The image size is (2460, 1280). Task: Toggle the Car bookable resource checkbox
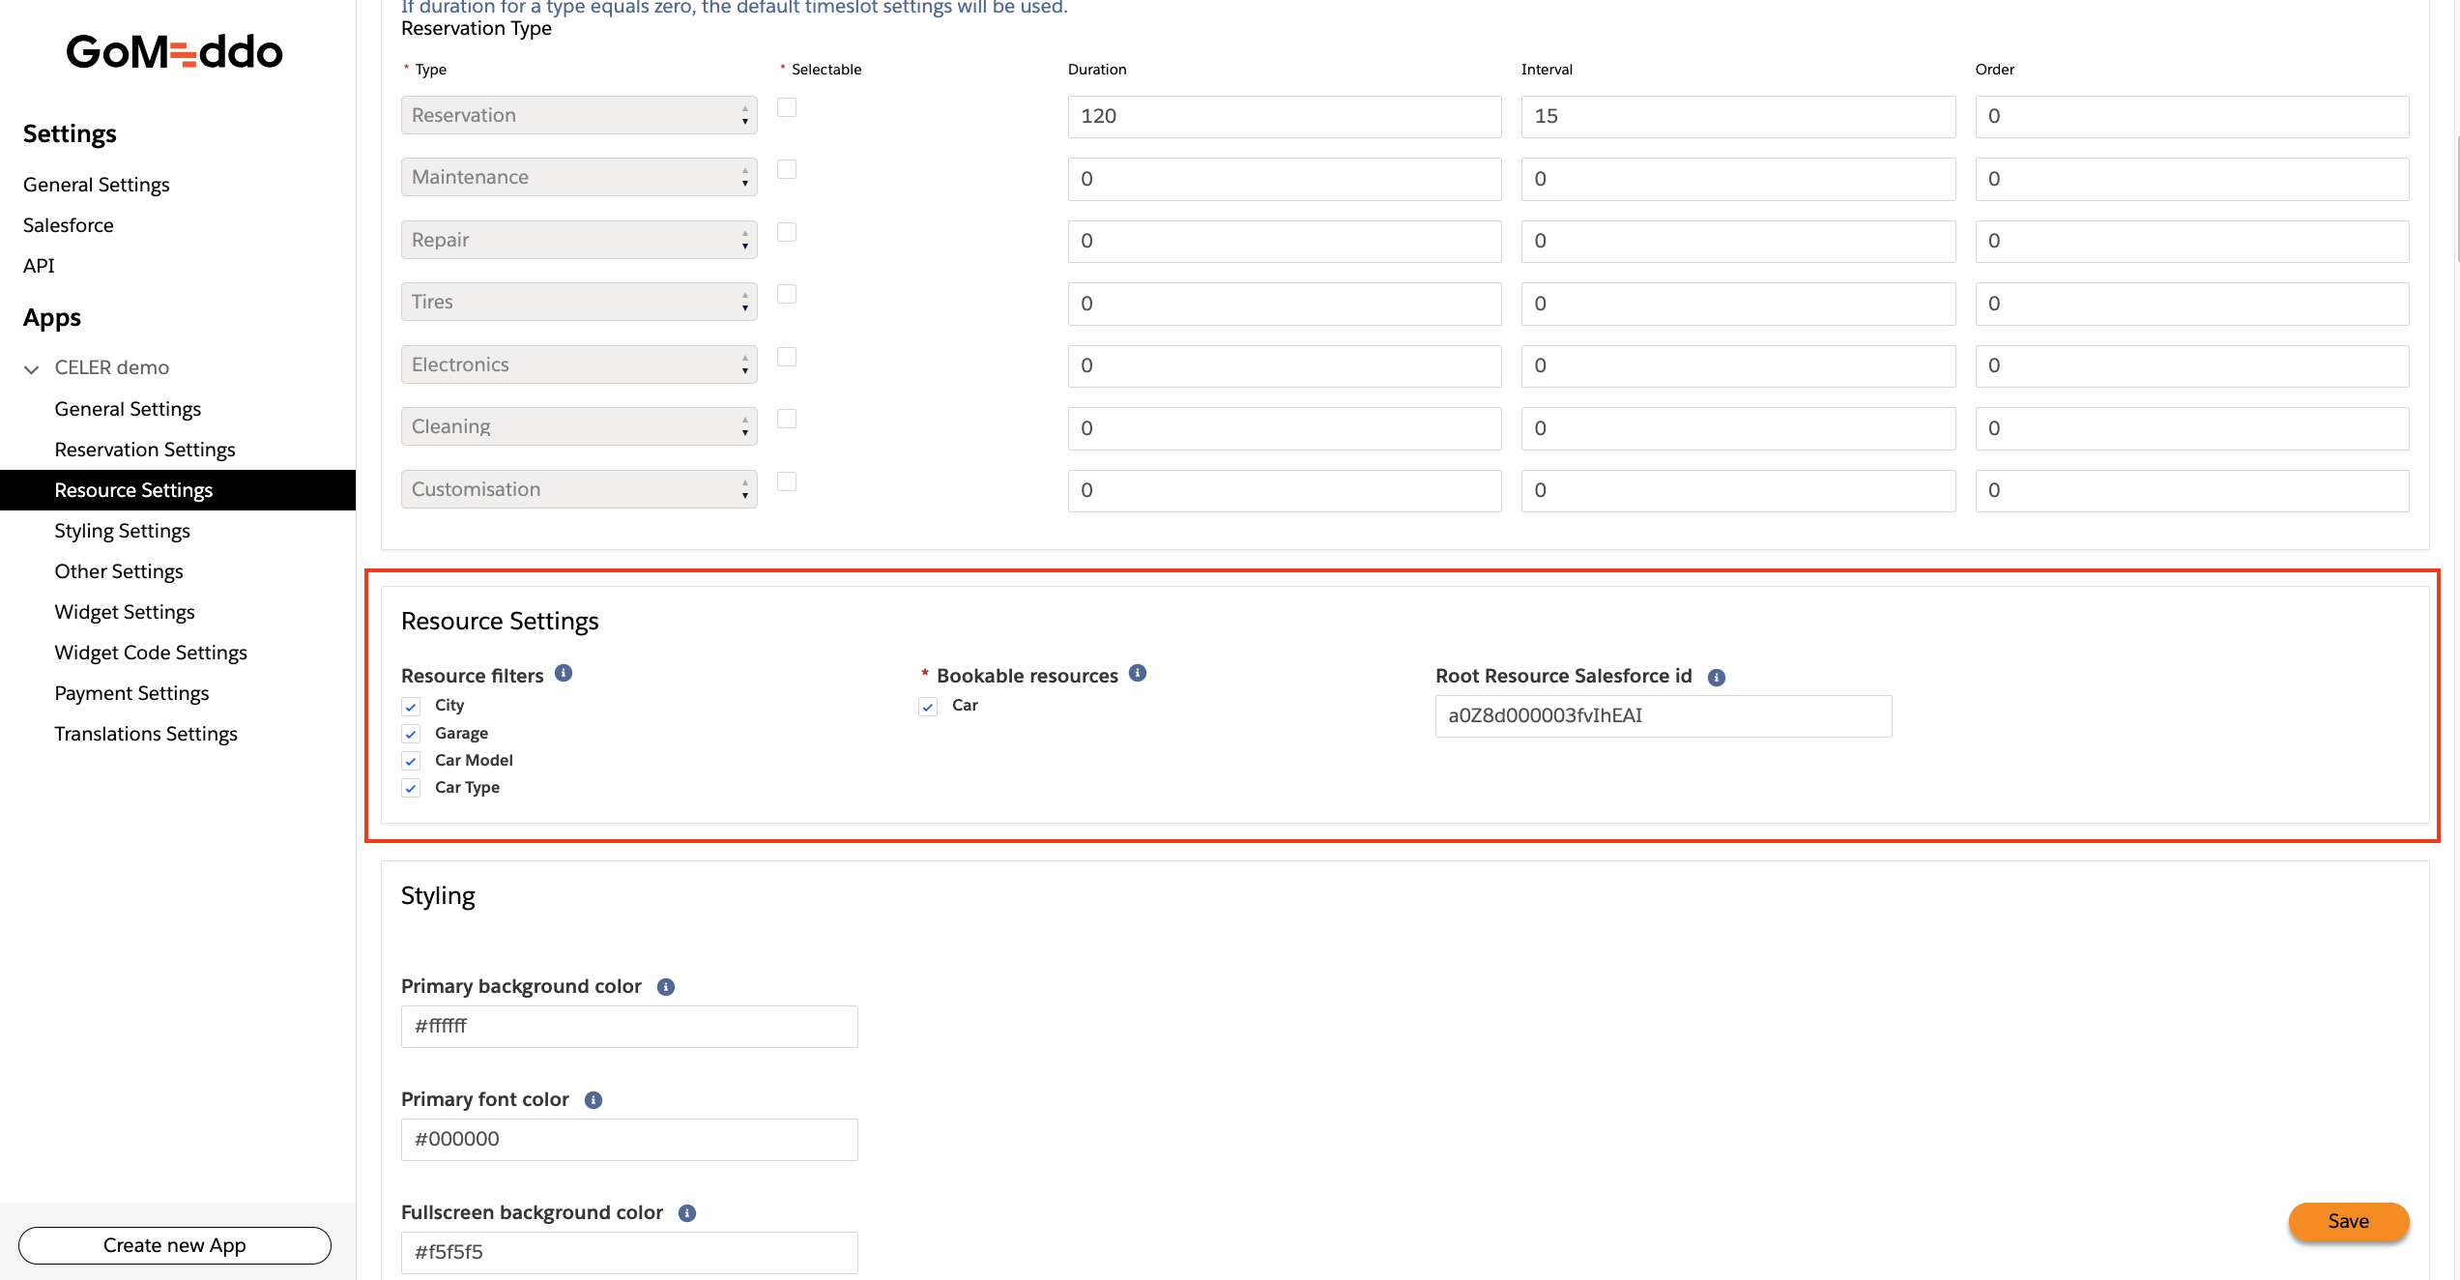tap(929, 707)
